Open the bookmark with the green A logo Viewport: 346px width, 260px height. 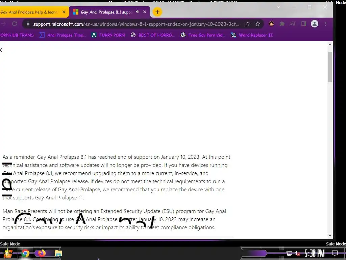(x=108, y=35)
